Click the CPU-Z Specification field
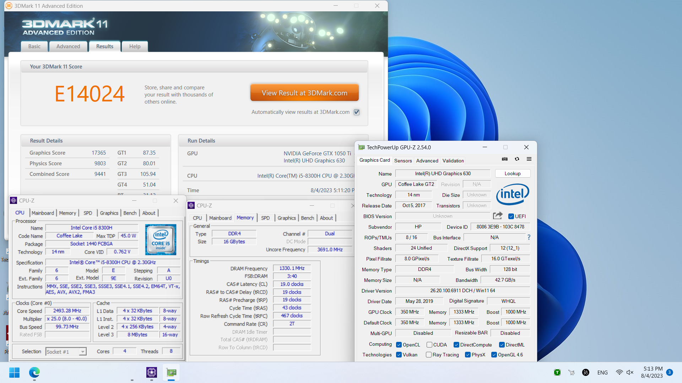Image resolution: width=682 pixels, height=383 pixels. pyautogui.click(x=112, y=262)
